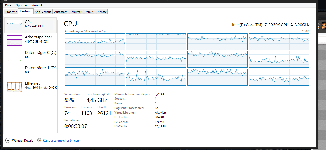Switch to the App-Verlauf tab

tap(43, 12)
